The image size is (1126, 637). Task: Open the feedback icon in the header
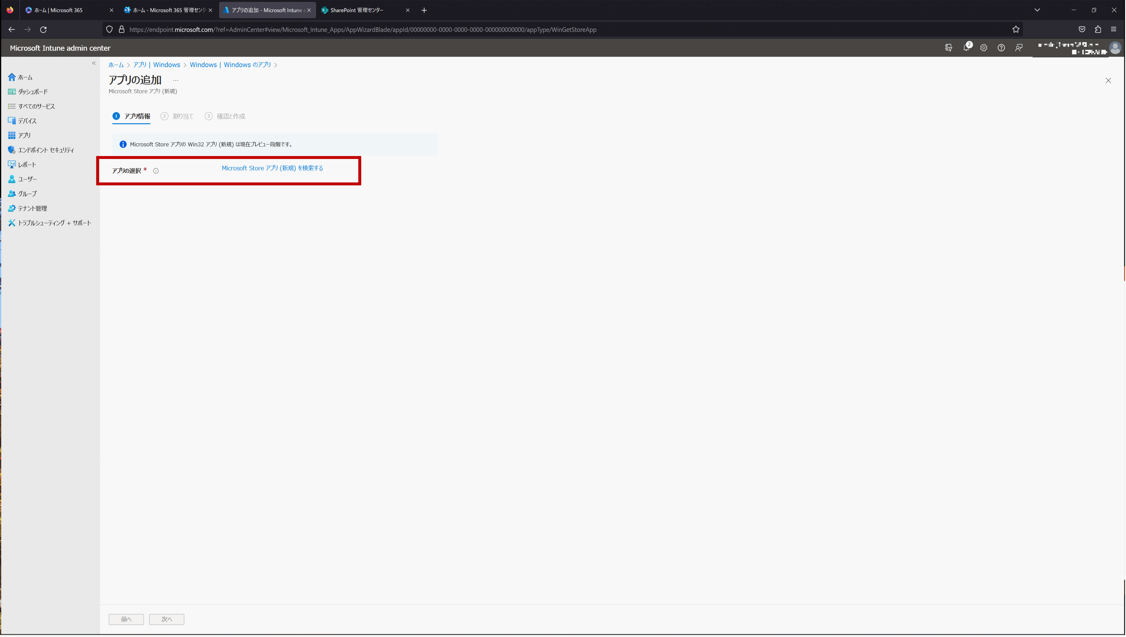pos(1019,48)
